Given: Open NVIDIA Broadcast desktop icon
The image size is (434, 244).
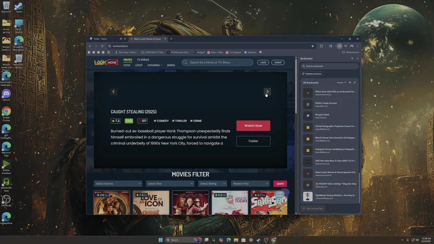Looking at the screenshot, I should [6, 167].
